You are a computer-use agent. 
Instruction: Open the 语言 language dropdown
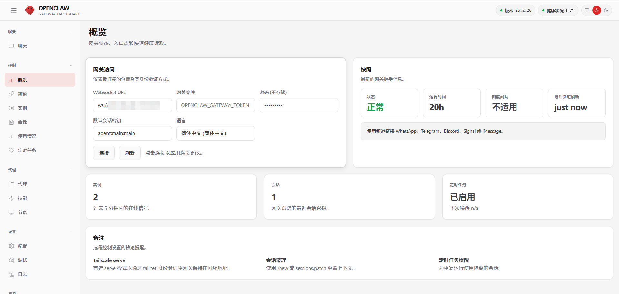pyautogui.click(x=215, y=133)
